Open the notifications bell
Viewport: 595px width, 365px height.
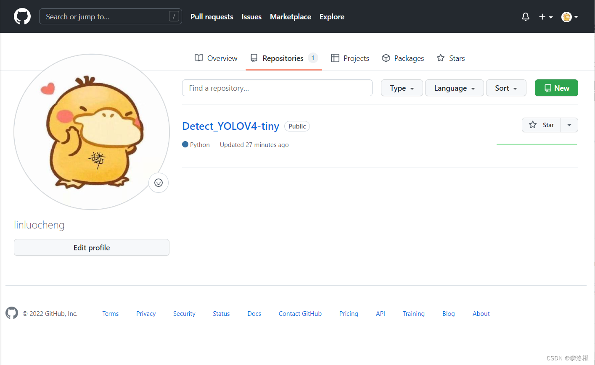[x=525, y=17]
